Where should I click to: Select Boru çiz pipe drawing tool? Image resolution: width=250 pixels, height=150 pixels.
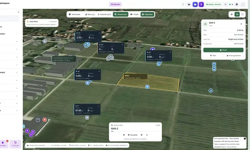90,14
